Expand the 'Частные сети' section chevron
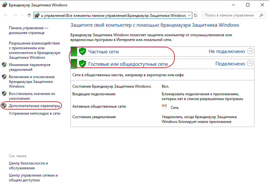The image size is (269, 188). click(x=250, y=51)
